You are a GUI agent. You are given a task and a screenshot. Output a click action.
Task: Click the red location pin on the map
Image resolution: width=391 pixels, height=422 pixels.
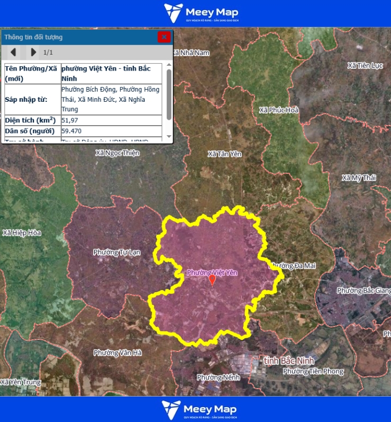pos(212,280)
